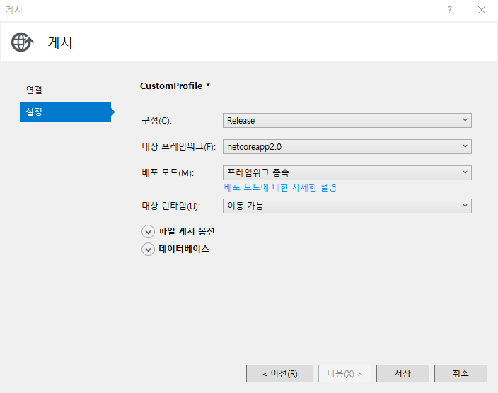The image size is (498, 393).
Task: Click the globe publish icon in header
Action: coord(22,42)
